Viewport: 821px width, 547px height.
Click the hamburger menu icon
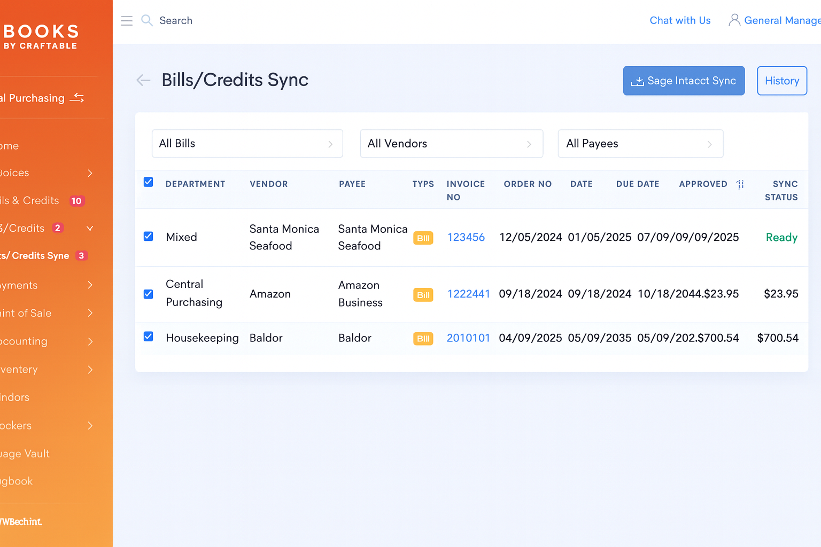pos(127,21)
